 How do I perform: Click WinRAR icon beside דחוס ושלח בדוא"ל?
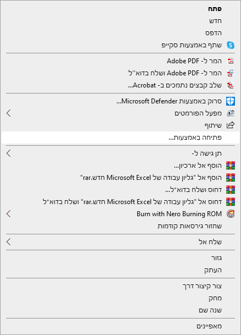coord(231,190)
